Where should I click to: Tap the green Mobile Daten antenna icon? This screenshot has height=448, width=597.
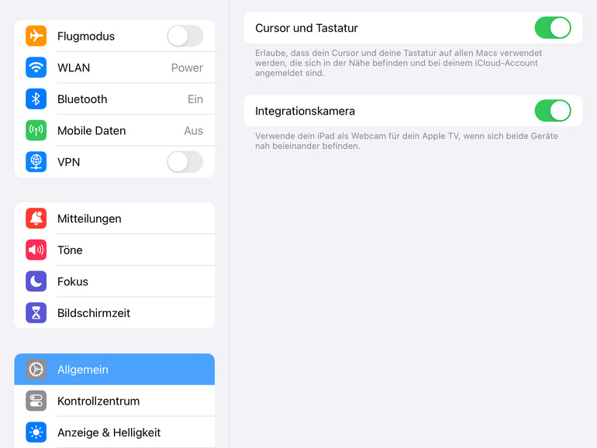pos(36,130)
